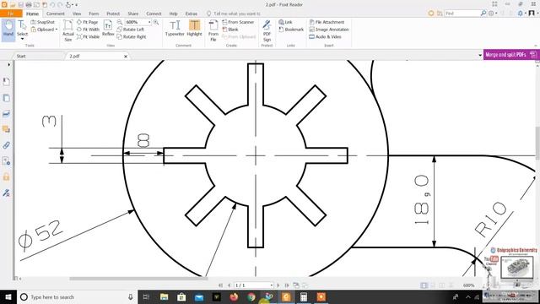Open the Share ribbon tab
Screen dimensions: 540x304
pyautogui.click(x=133, y=14)
